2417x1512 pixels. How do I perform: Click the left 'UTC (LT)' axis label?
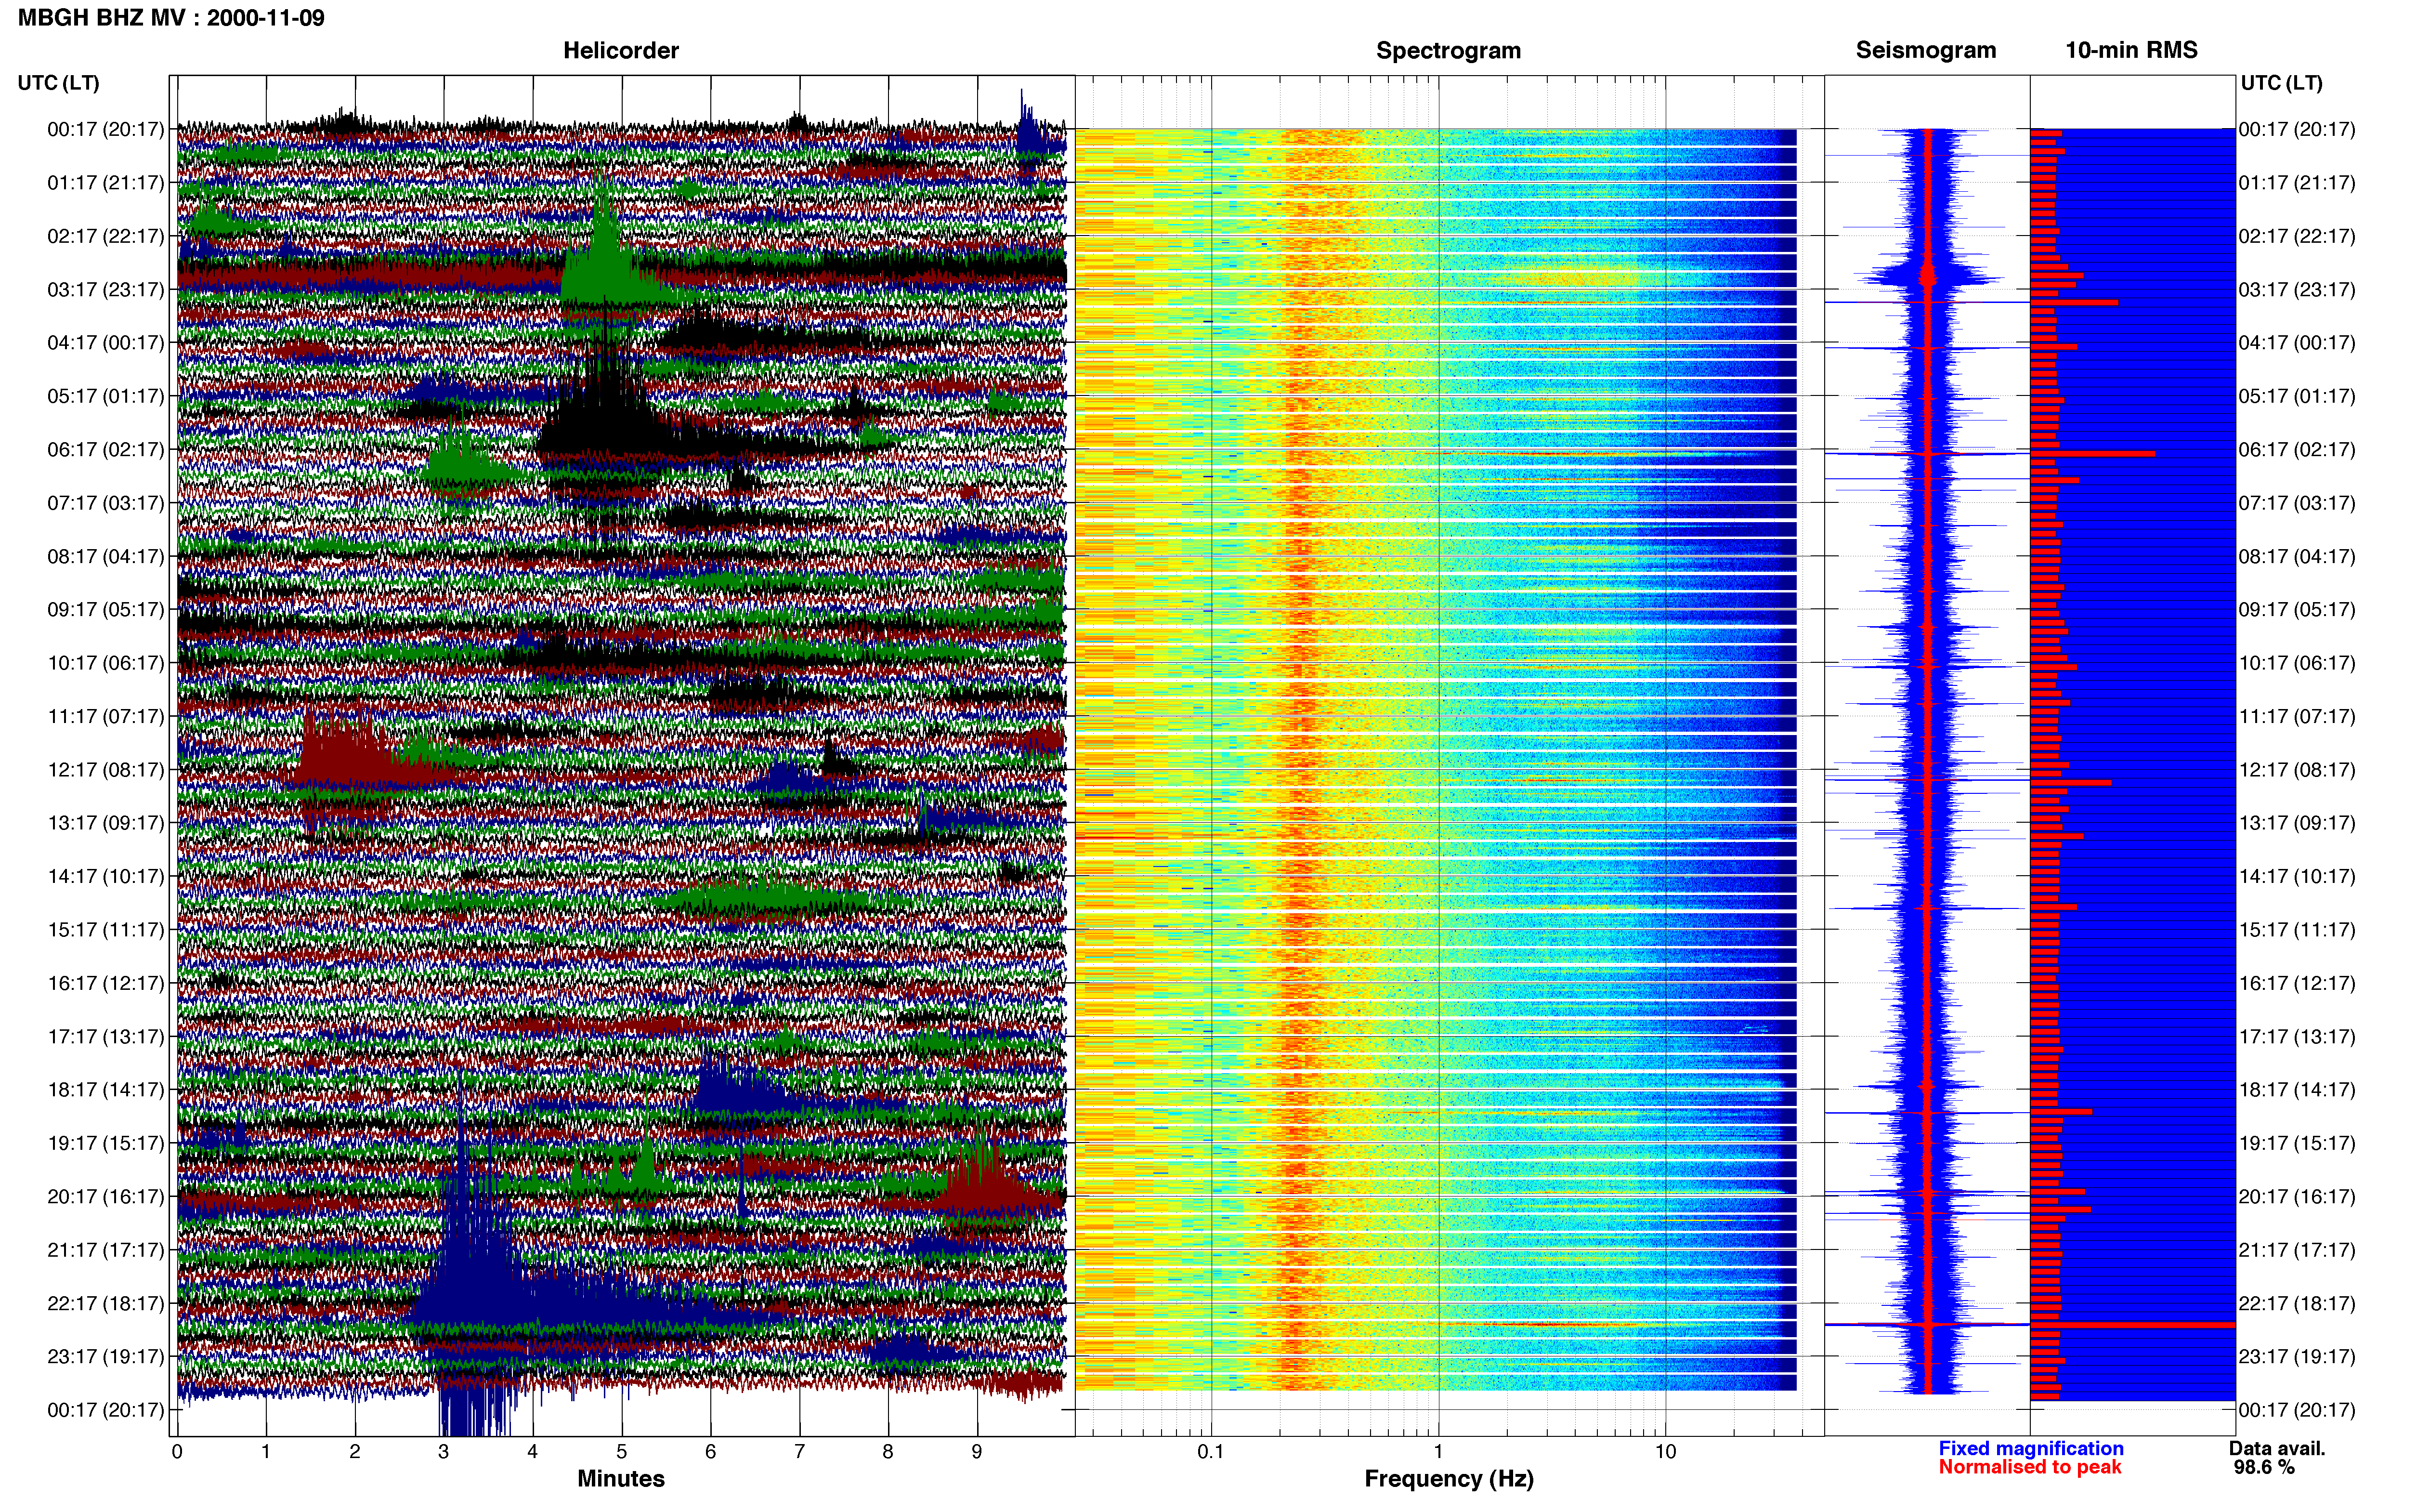59,83
